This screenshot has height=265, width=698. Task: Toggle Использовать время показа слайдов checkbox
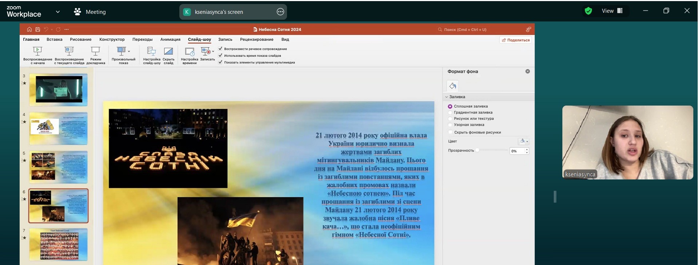click(x=220, y=55)
